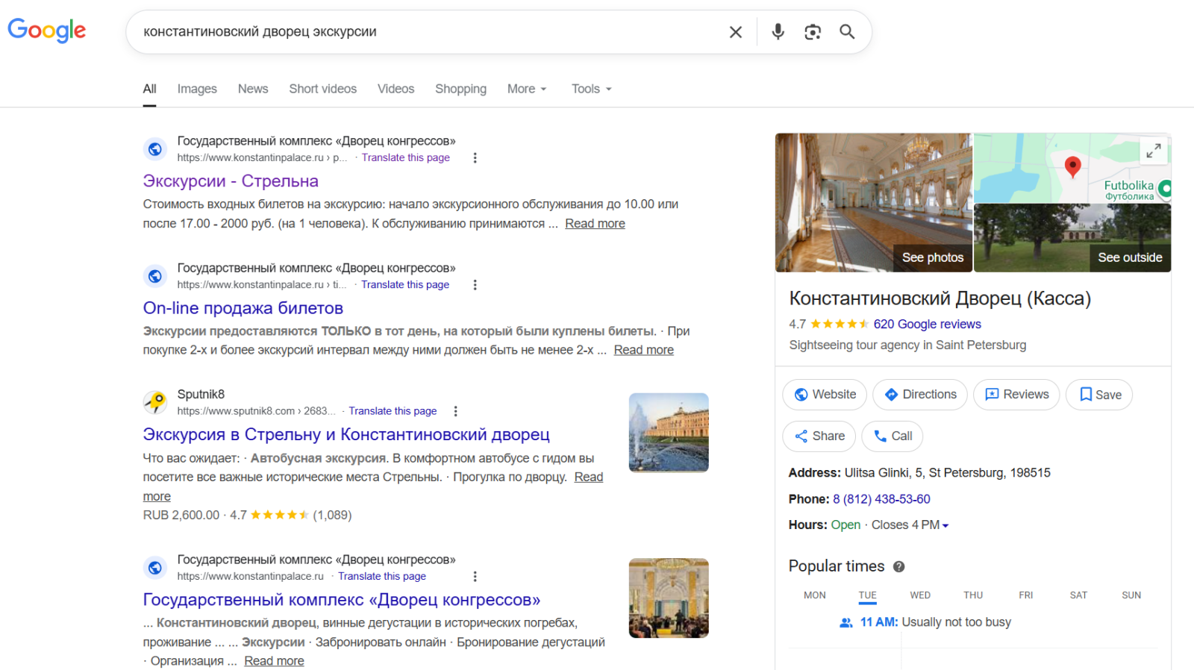Open three-dot menu for Sputnik8 result

(x=455, y=411)
